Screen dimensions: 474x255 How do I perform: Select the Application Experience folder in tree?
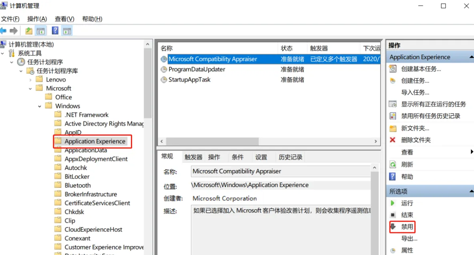(95, 141)
